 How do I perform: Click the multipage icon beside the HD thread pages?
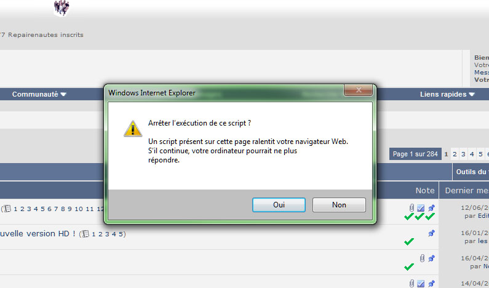pos(85,234)
